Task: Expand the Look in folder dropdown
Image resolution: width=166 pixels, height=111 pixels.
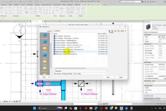Action: 106,31
